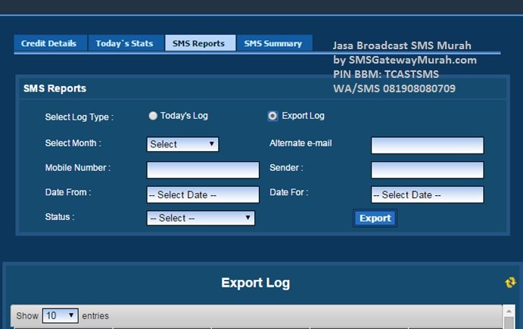This screenshot has height=329, width=523.
Task: Click the Export button
Action: click(375, 219)
